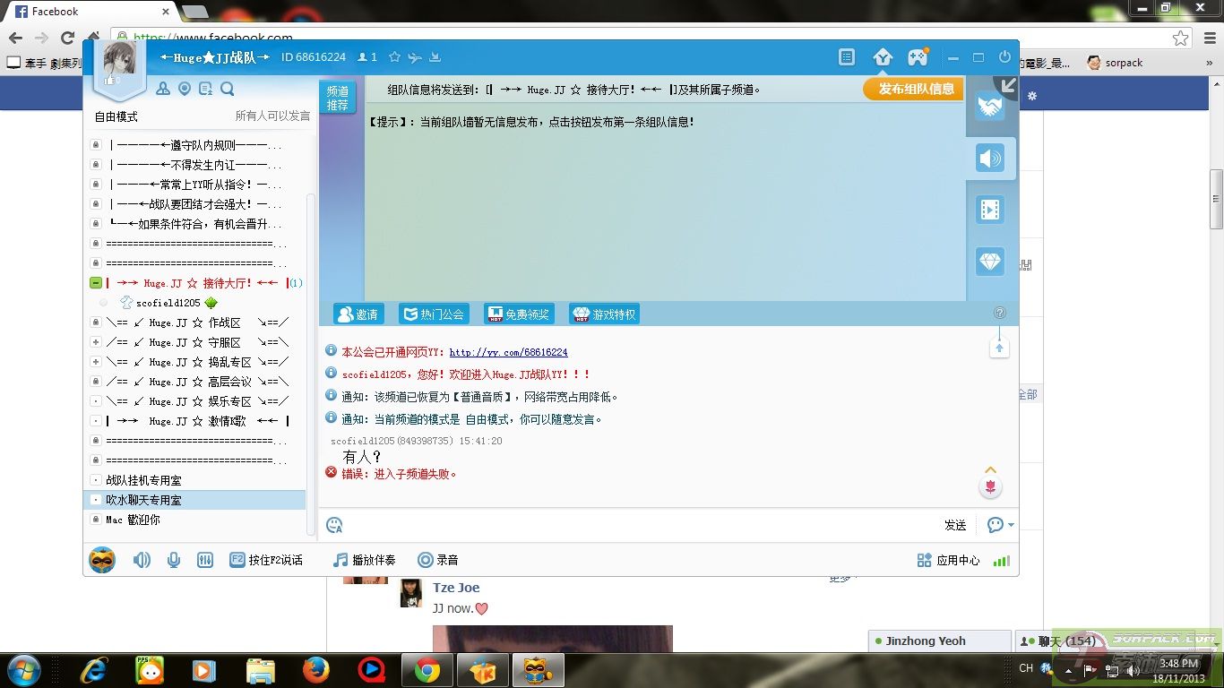Switch to the 频道推荐 tab

point(337,99)
